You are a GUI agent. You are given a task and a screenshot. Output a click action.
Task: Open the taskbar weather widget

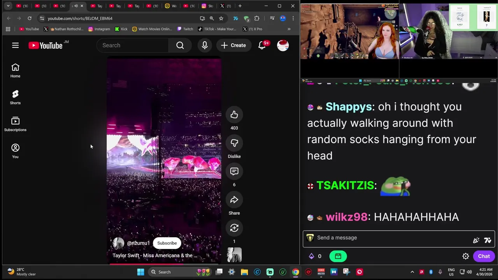coord(22,272)
